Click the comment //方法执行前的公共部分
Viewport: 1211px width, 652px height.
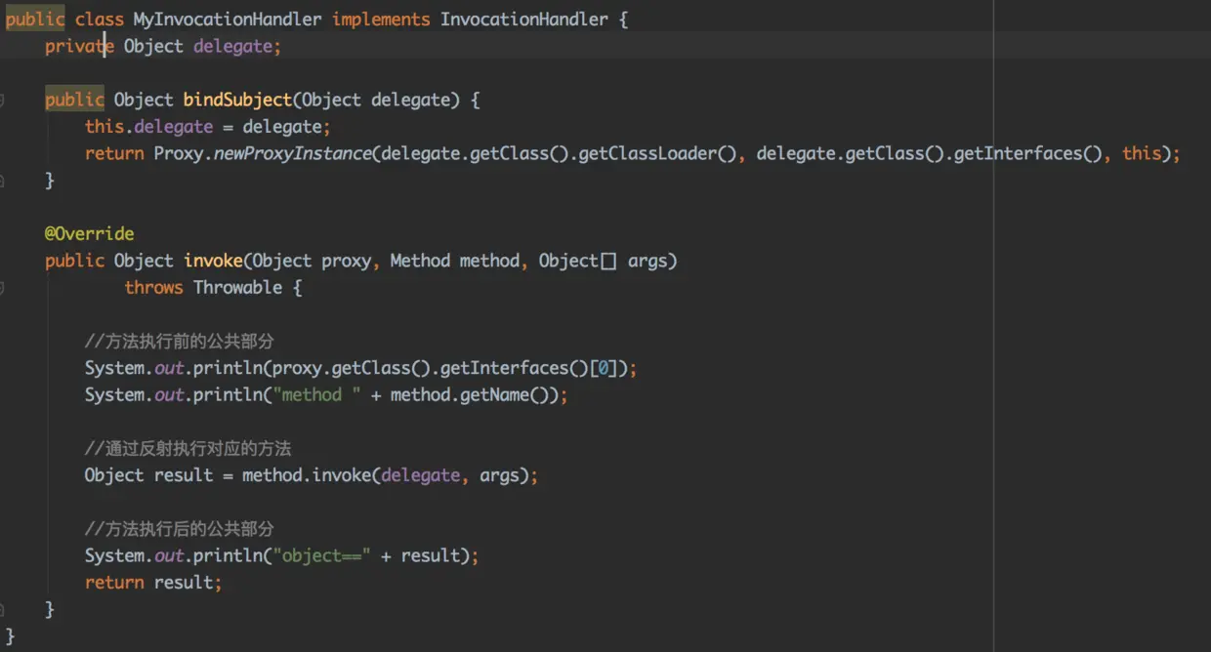(180, 342)
